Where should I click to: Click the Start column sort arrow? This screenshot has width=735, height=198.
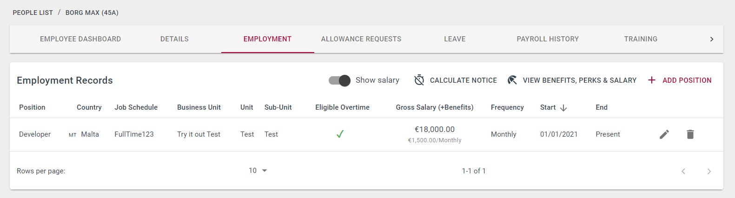563,108
